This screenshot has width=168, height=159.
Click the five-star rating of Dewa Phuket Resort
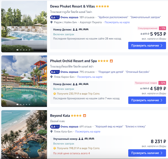(x=102, y=6)
